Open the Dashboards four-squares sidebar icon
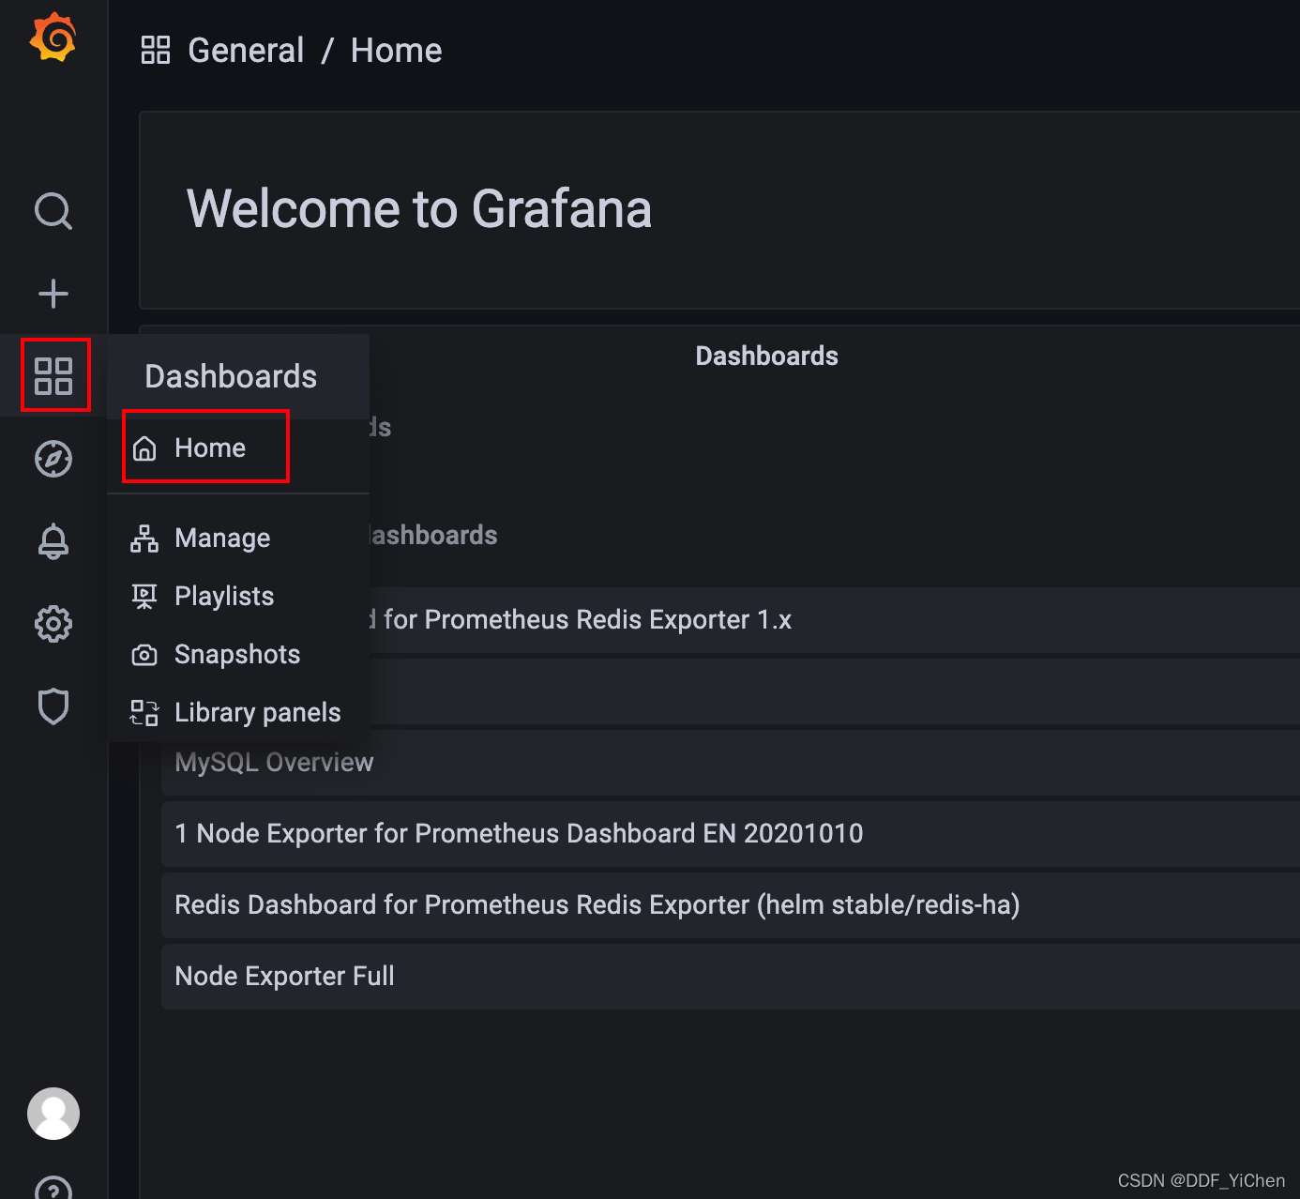The image size is (1300, 1199). click(x=53, y=376)
